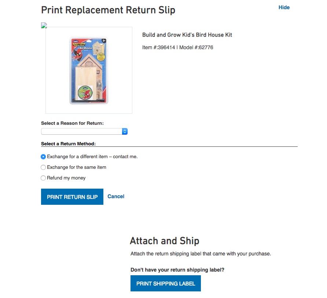Viewport: 327px width, 298px height.
Task: Click the Print Shipping Label button
Action: 166,284
